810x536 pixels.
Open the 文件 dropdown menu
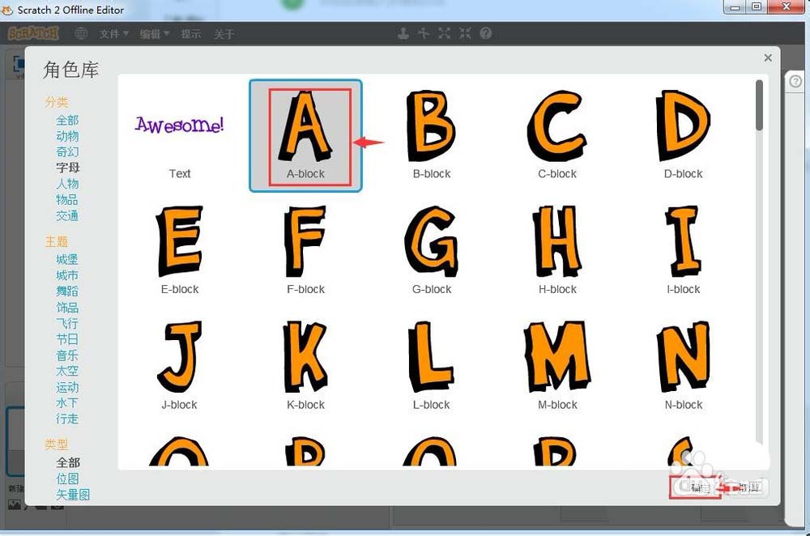coord(113,34)
